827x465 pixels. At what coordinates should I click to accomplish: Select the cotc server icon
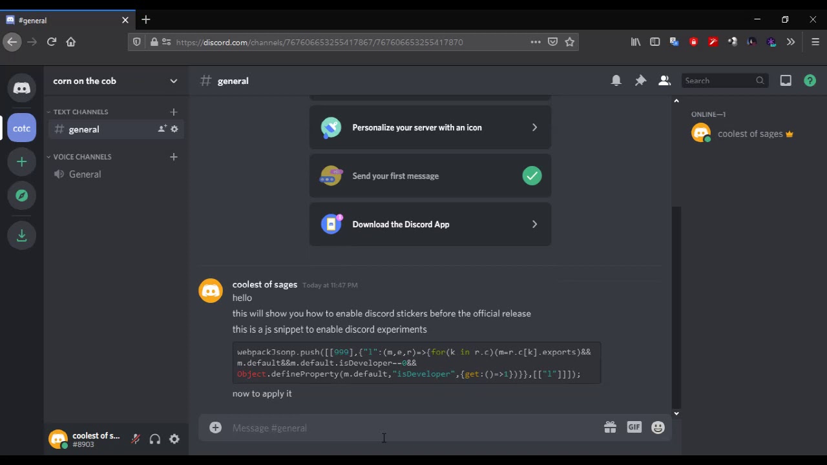tap(22, 128)
